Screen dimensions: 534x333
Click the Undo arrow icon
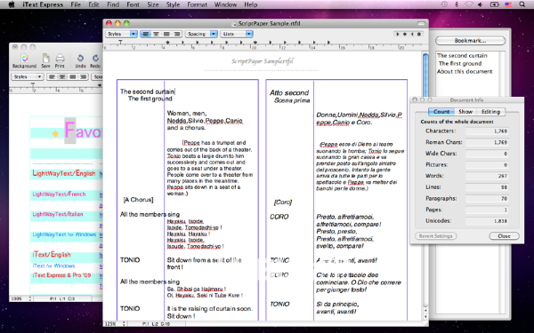(x=80, y=58)
